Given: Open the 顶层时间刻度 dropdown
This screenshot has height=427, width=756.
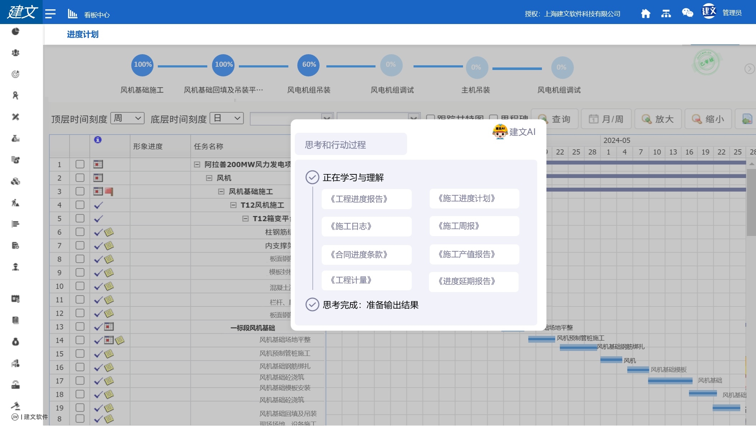Looking at the screenshot, I should click(127, 118).
